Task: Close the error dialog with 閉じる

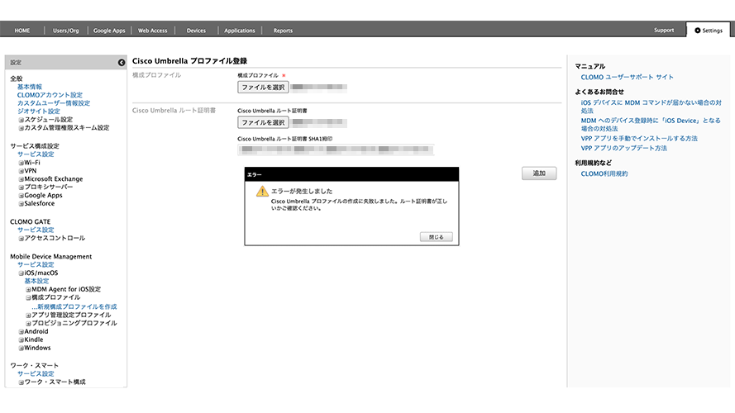Action: pos(436,237)
